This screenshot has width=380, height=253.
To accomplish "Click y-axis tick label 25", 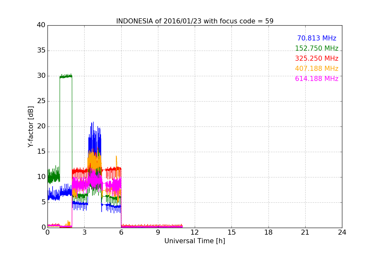I will 41,101.
